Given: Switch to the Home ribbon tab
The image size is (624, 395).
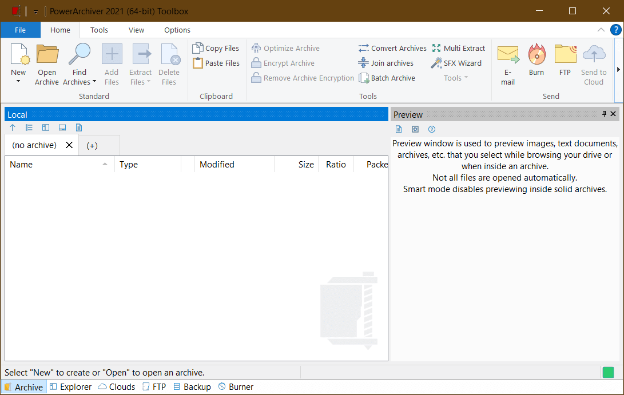Looking at the screenshot, I should pyautogui.click(x=60, y=30).
